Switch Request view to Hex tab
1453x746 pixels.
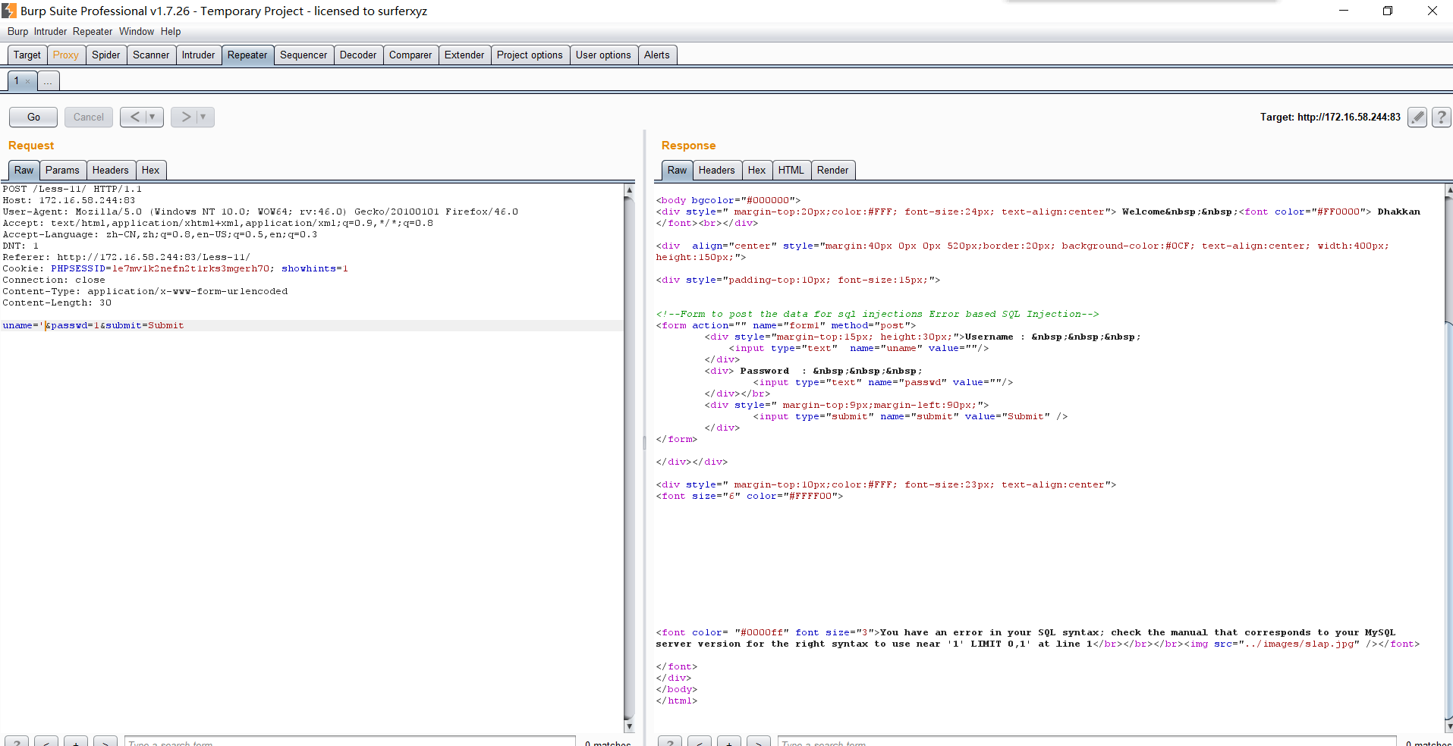pos(151,171)
